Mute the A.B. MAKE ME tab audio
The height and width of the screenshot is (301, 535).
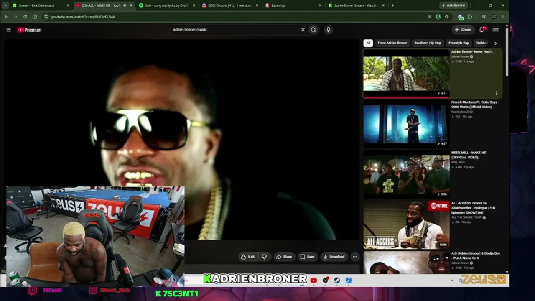[x=124, y=5]
